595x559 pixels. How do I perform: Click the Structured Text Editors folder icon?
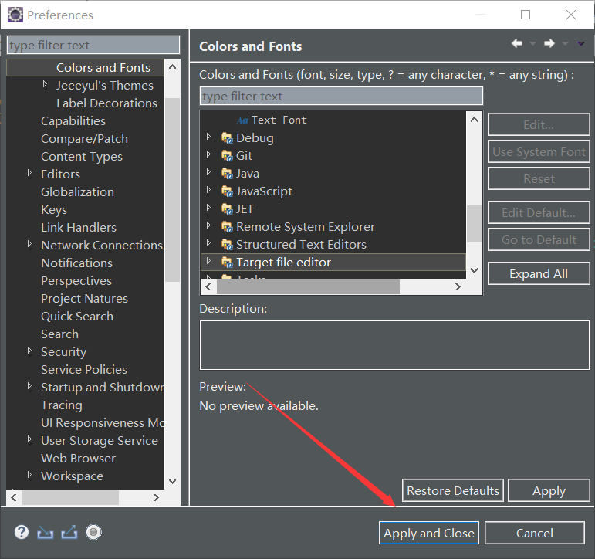point(227,245)
